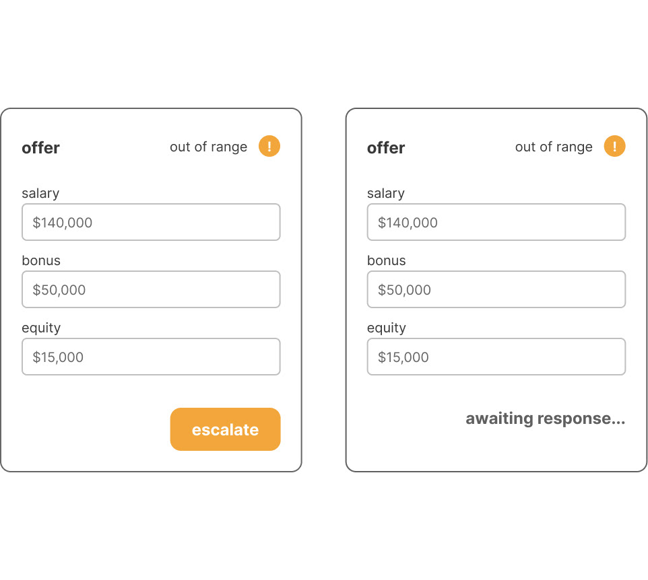This screenshot has height=580, width=648.
Task: Select the $15,000 equity field in awaiting-response card
Action: pos(496,357)
